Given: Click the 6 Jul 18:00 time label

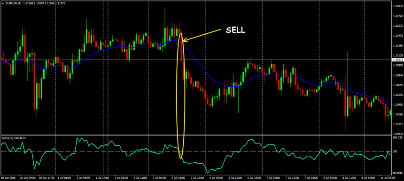Looking at the screenshot, I should (x=255, y=177).
